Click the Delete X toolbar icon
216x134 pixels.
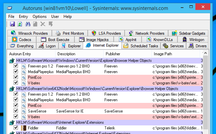tap(43, 24)
